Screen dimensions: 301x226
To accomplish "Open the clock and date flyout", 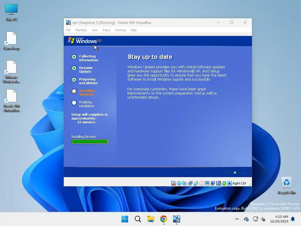I will coord(279,219).
